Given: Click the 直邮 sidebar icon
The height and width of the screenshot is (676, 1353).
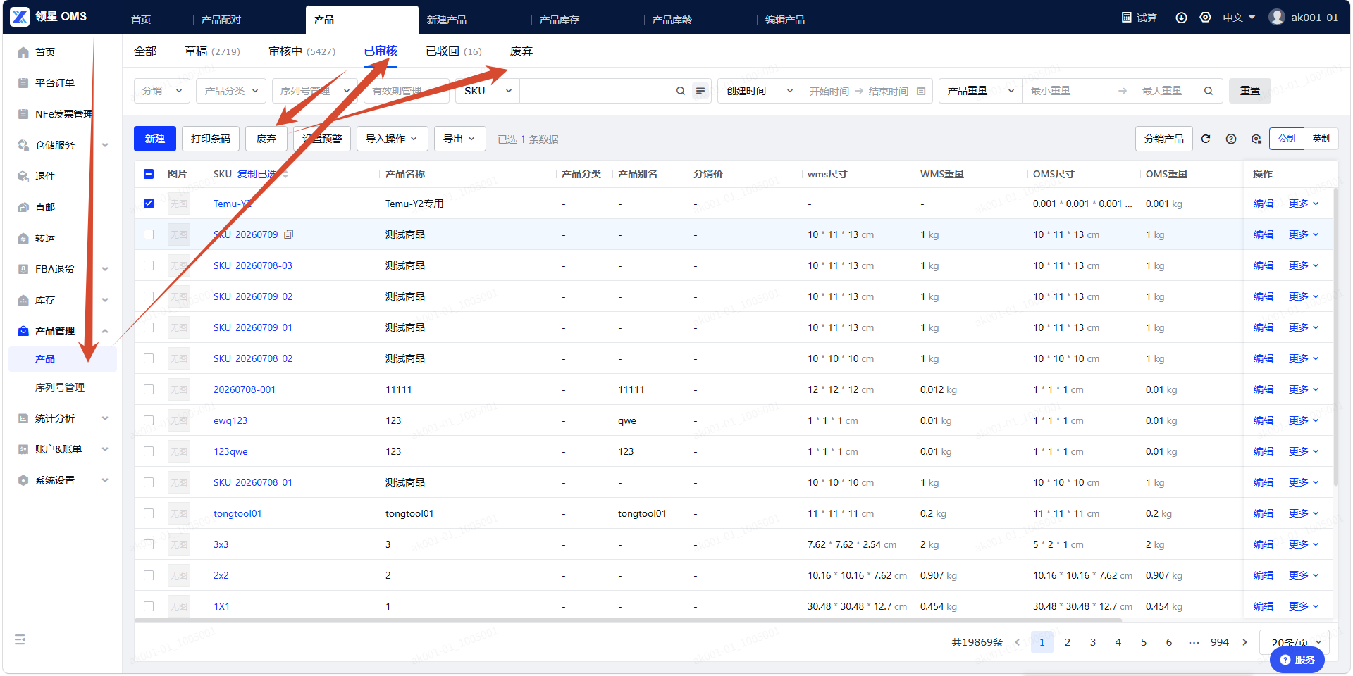Looking at the screenshot, I should pos(23,207).
